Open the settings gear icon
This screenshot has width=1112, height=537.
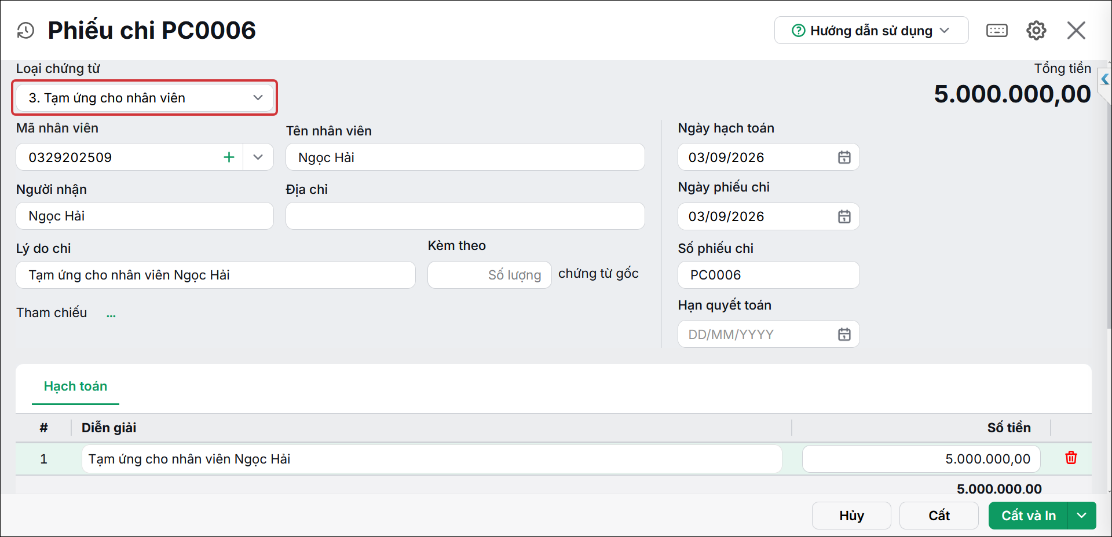1036,31
